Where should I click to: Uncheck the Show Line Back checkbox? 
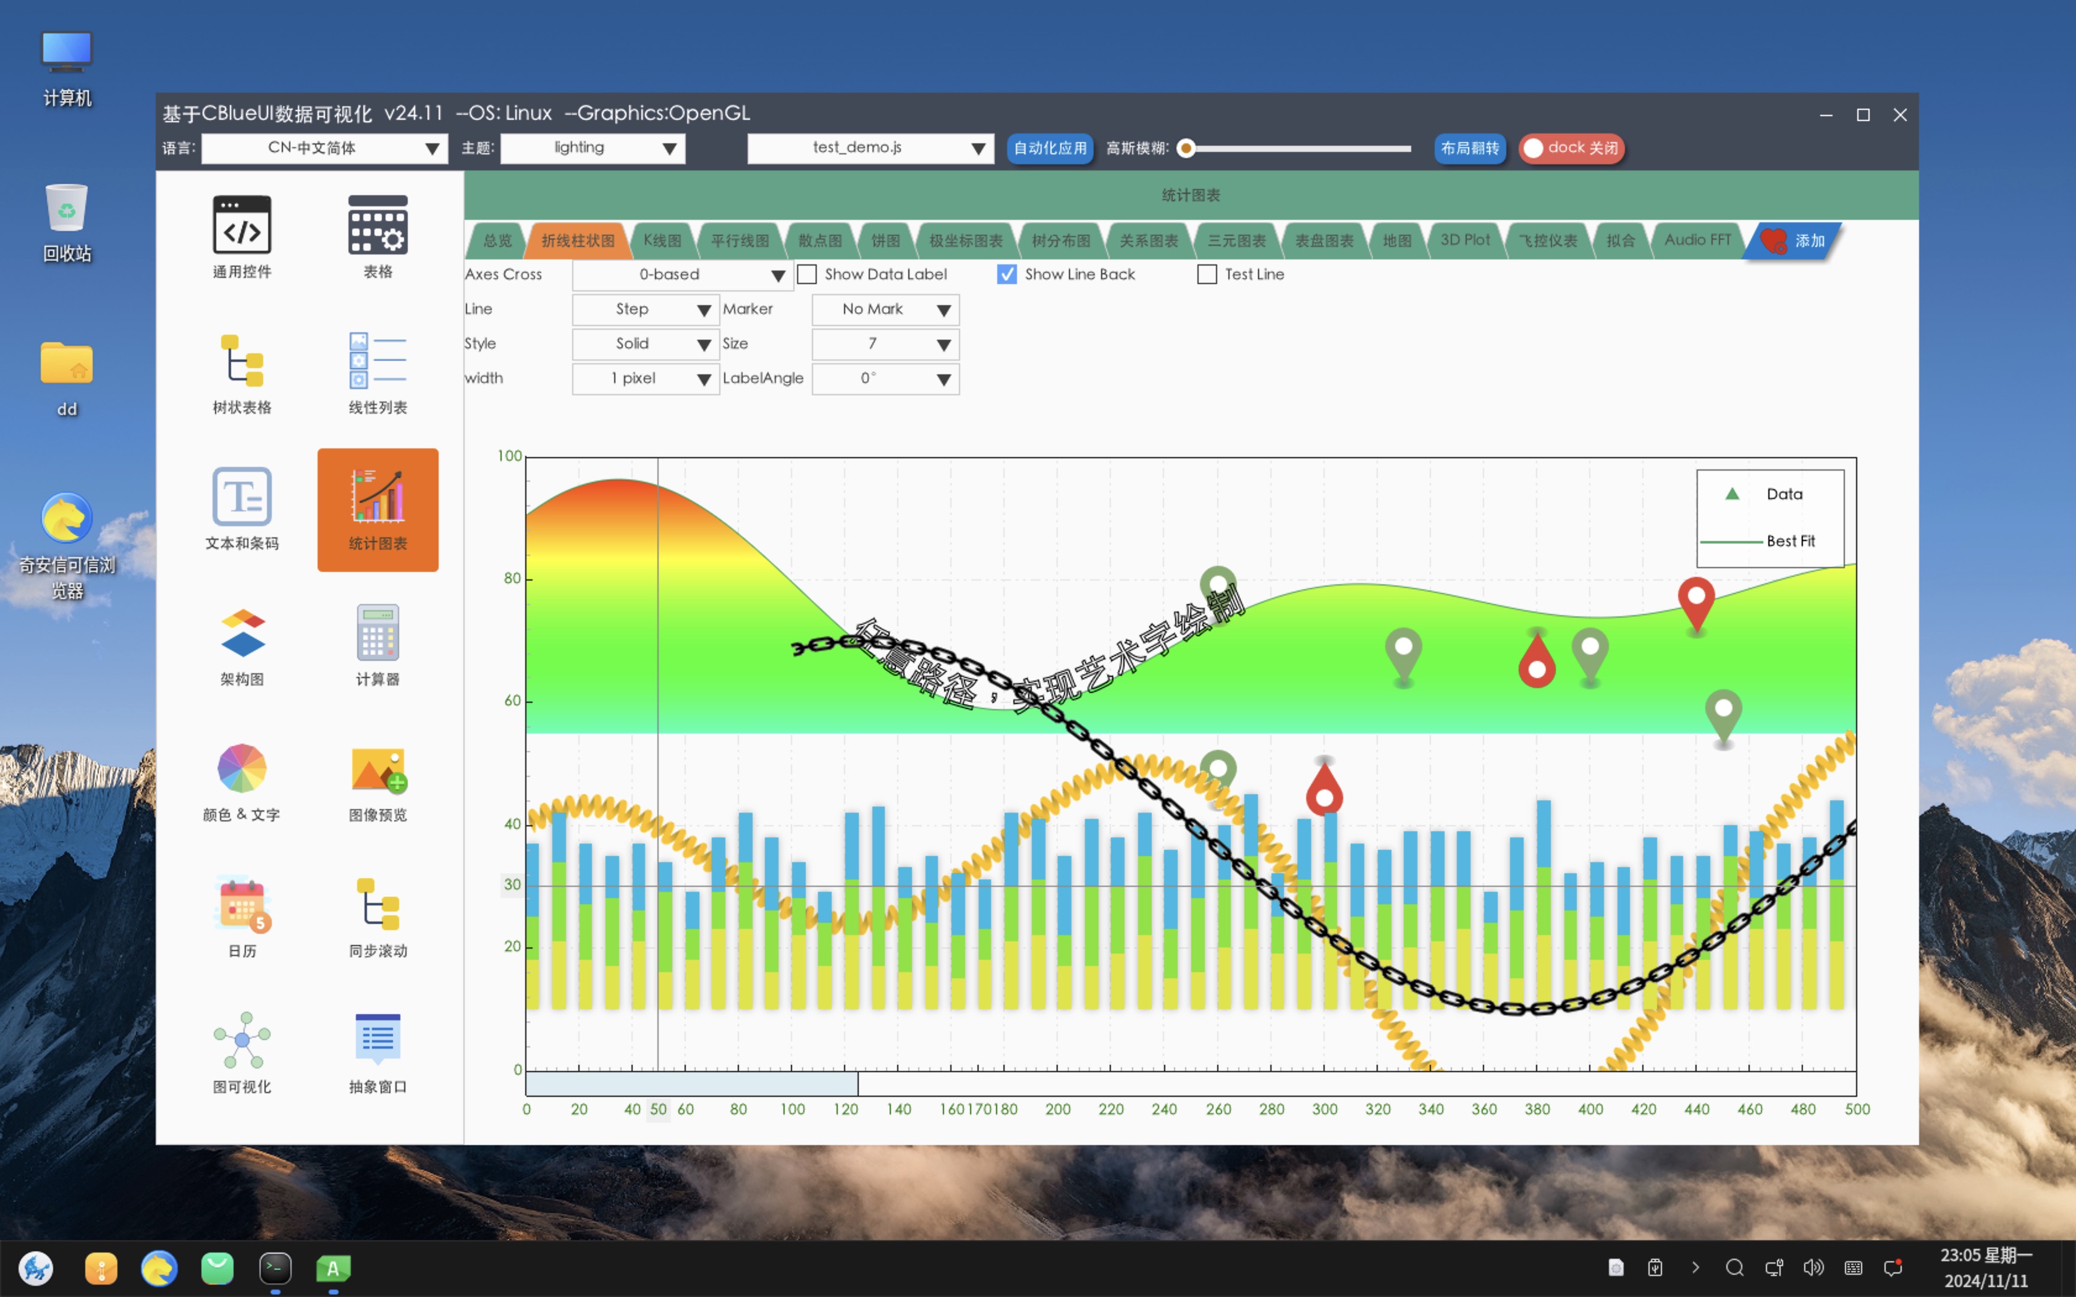tap(1007, 274)
